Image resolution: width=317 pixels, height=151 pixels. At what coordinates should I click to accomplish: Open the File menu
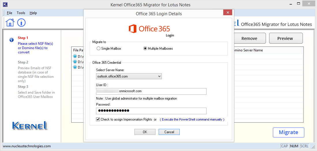[10, 13]
